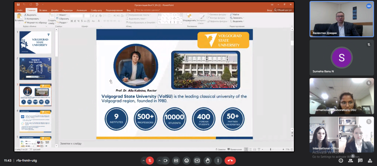This screenshot has width=377, height=166.
Task: Open the chat with everyone icon
Action: tap(360, 161)
